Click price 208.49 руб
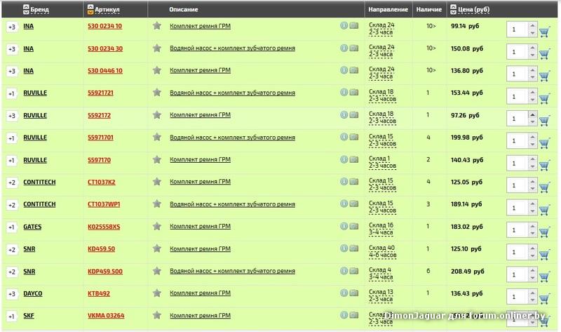 click(467, 272)
